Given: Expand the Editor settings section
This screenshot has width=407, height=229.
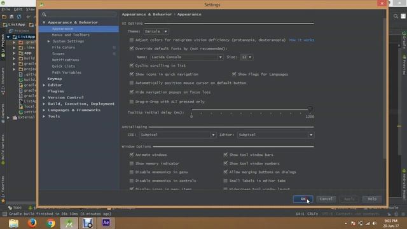Looking at the screenshot, I should [x=44, y=85].
